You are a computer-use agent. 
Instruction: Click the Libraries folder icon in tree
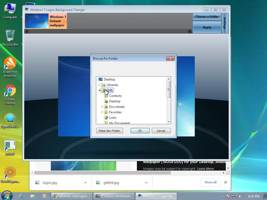(x=103, y=85)
